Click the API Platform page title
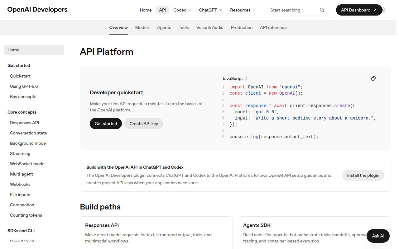Image resolution: width=399 pixels, height=249 pixels. tap(107, 52)
